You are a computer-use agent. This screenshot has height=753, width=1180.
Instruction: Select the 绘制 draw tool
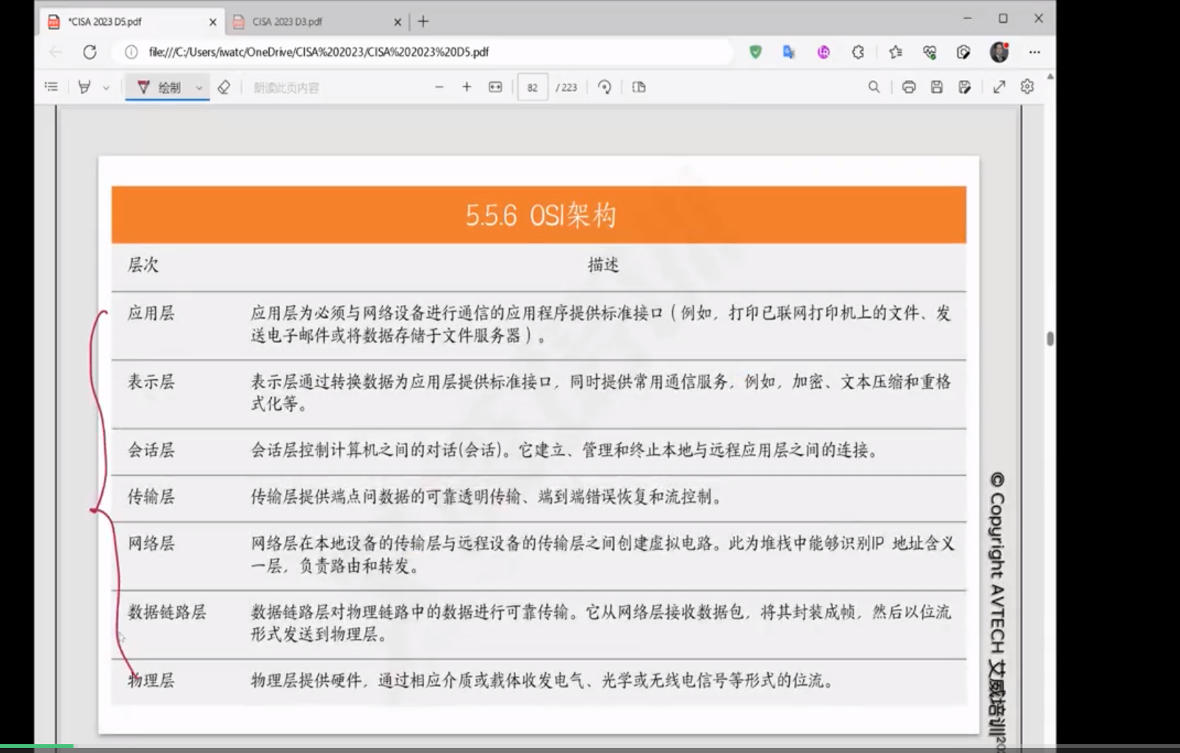(159, 87)
